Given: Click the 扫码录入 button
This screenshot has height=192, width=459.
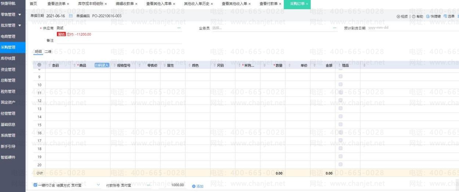Looking at the screenshot, I should [102, 65].
